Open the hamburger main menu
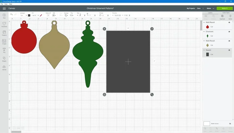The height and width of the screenshot is (133, 234). (4, 8)
